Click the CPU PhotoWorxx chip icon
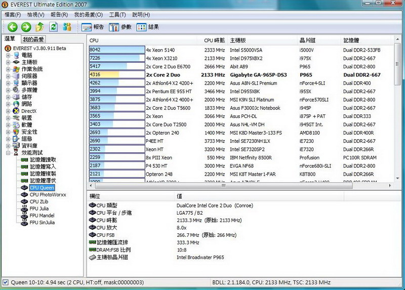This screenshot has height=290, width=405. click(x=24, y=194)
